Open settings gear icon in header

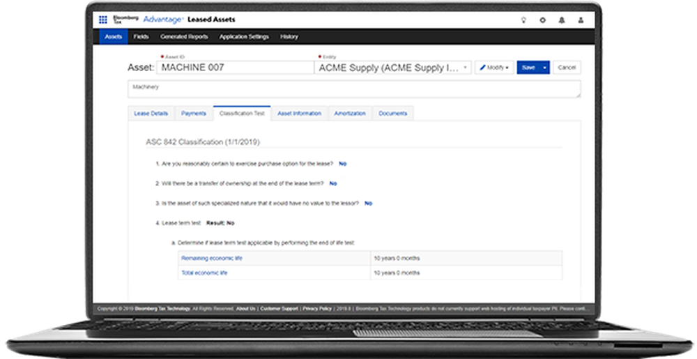(543, 20)
